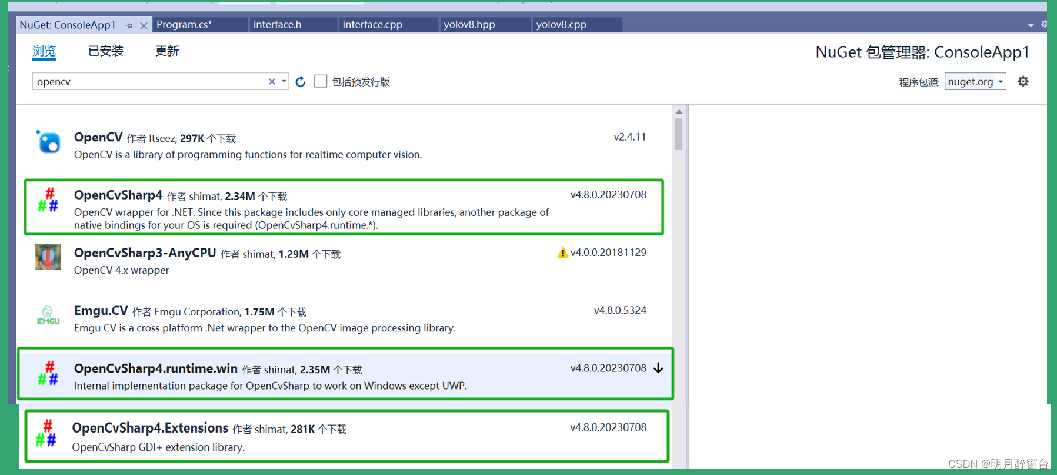This screenshot has height=475, width=1057.
Task: Select the OpenCvSharp4.runtime.win package icon
Action: [48, 373]
